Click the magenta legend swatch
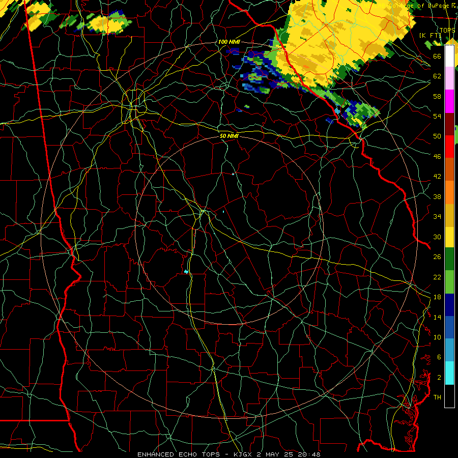This screenshot has width=458, height=458. (449, 101)
